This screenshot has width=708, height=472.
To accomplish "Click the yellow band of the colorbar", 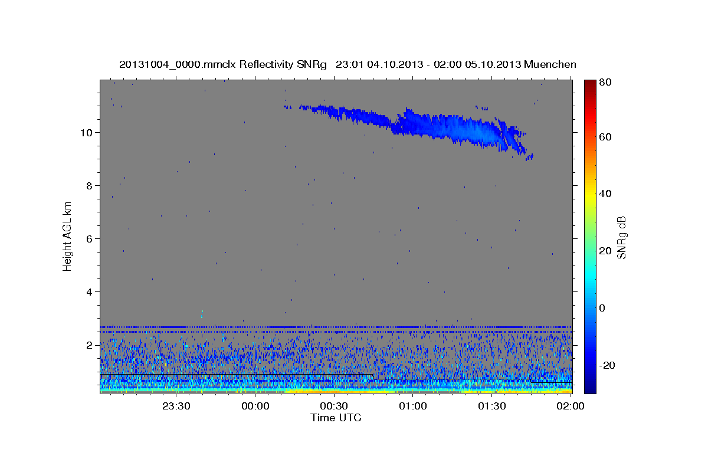I will pos(590,195).
